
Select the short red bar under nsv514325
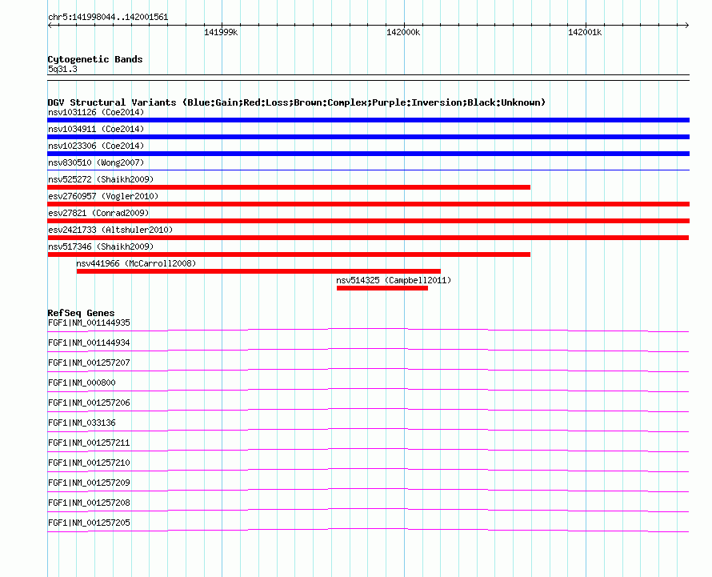382,288
